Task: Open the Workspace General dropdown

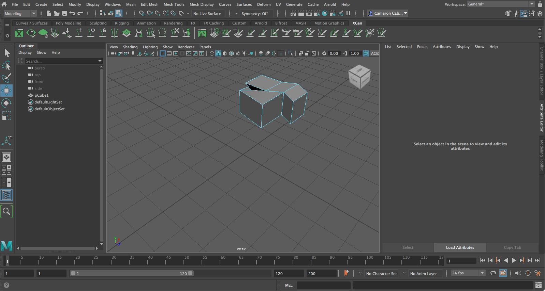Action: (501, 4)
